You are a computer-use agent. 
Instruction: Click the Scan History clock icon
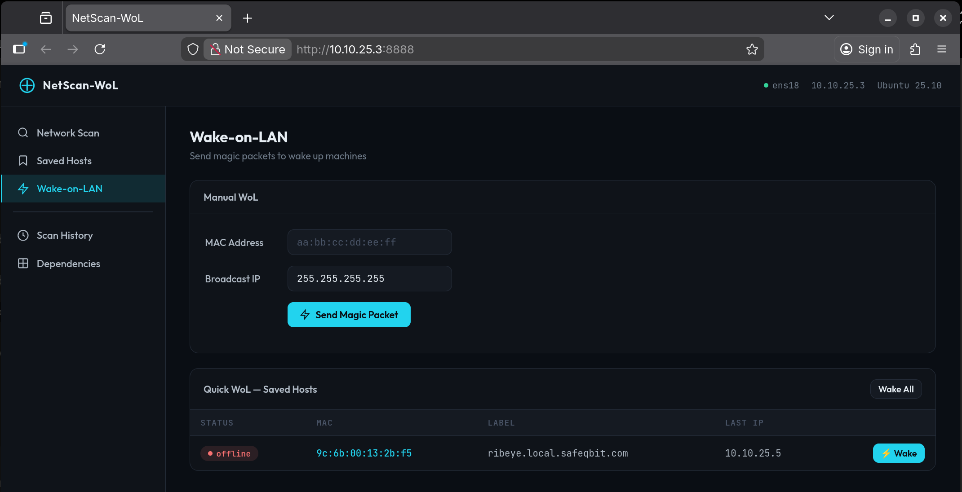(23, 235)
